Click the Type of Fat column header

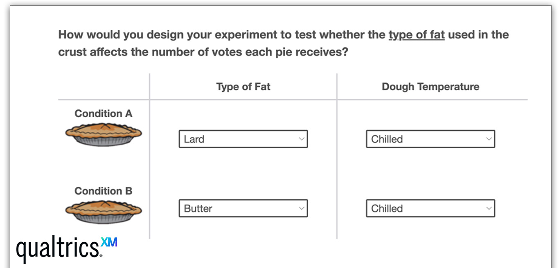(x=243, y=87)
